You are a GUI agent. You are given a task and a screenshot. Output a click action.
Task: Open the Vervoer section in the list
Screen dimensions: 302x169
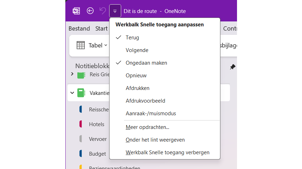97,139
